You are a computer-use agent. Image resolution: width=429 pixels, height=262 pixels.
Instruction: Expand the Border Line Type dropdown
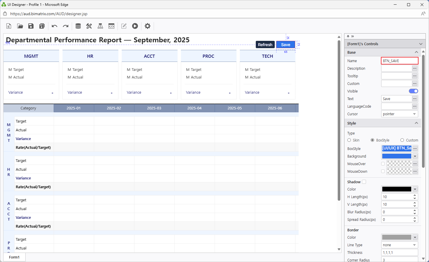[399, 245]
